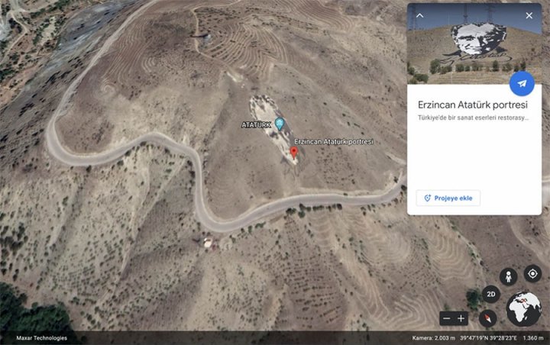The width and height of the screenshot is (550, 345).
Task: Reset orientation using the compass icon
Action: [487, 318]
